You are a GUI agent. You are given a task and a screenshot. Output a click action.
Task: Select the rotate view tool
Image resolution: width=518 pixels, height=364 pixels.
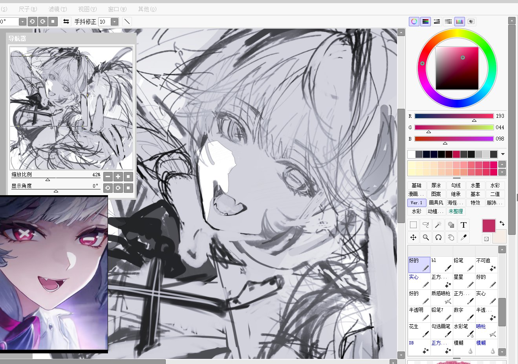pos(438,237)
